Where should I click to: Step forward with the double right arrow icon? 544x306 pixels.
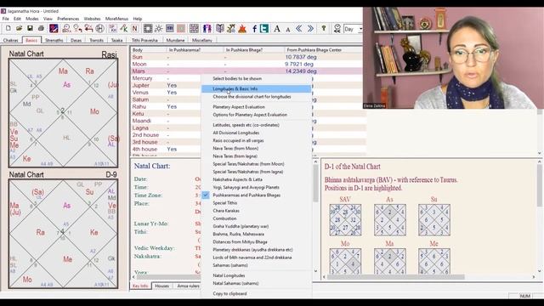[x=310, y=28]
